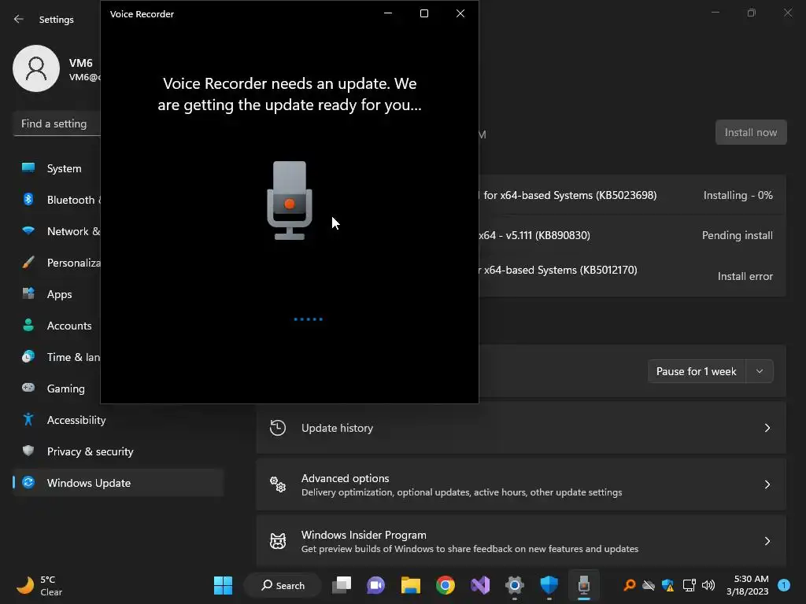Open the Windows Start menu
The height and width of the screenshot is (604, 806).
pos(223,585)
